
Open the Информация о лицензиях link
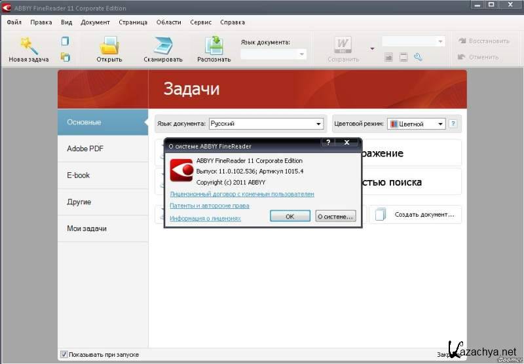click(205, 218)
